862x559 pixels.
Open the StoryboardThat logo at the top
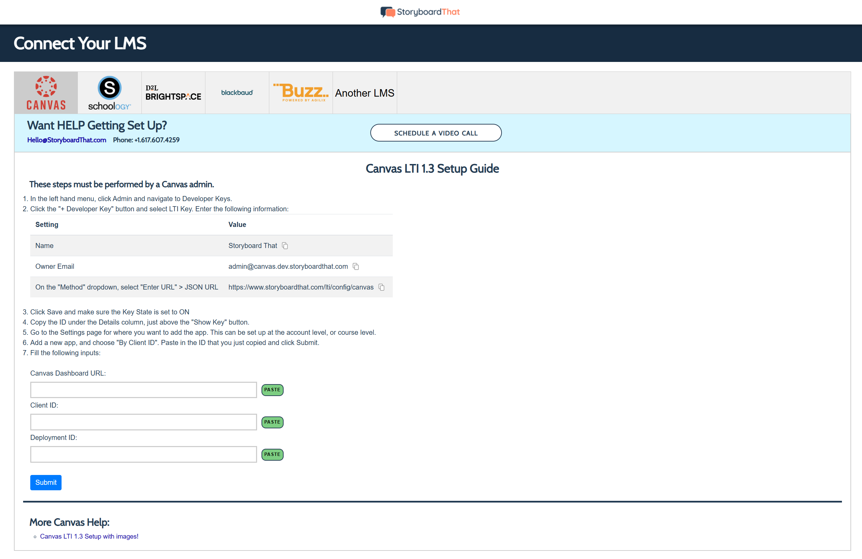[420, 12]
